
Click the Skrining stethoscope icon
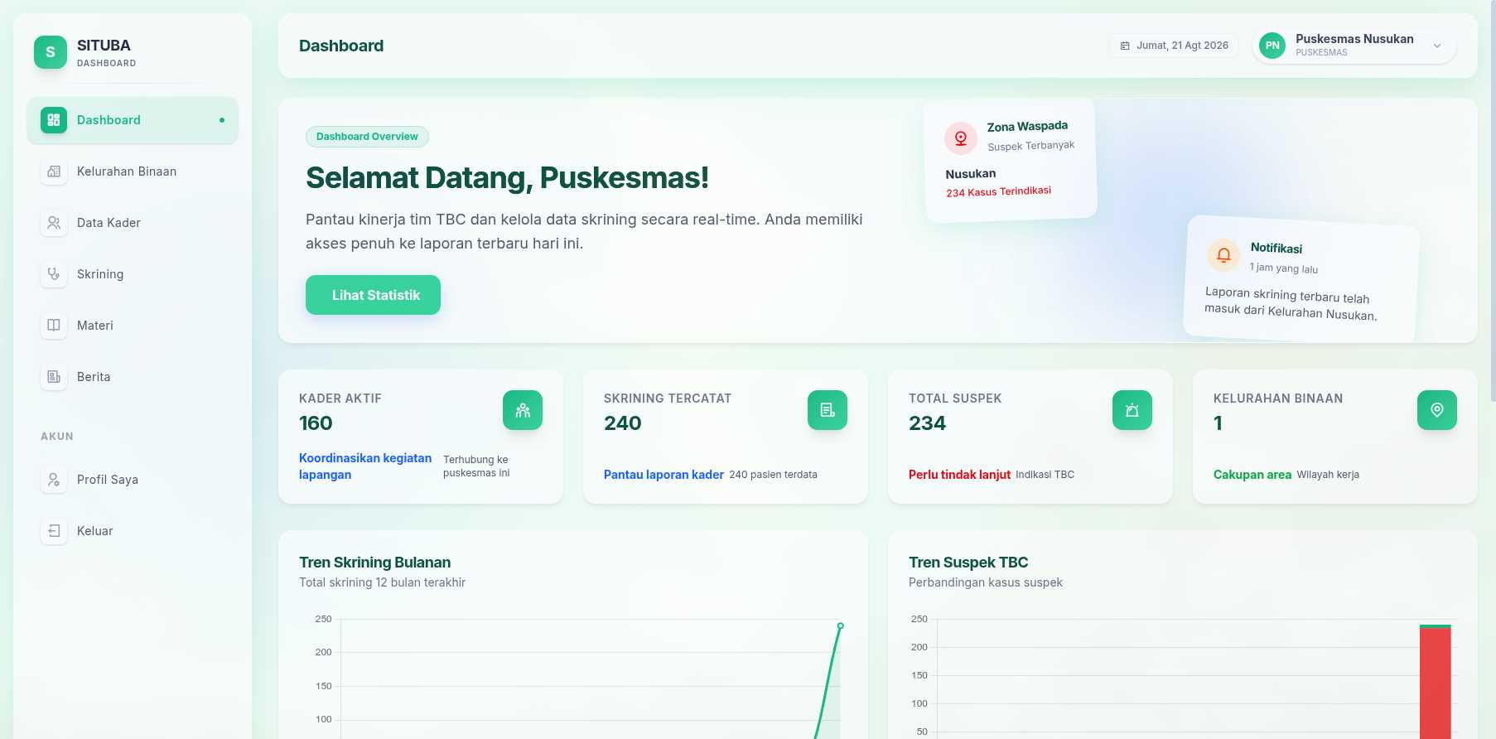(x=54, y=274)
